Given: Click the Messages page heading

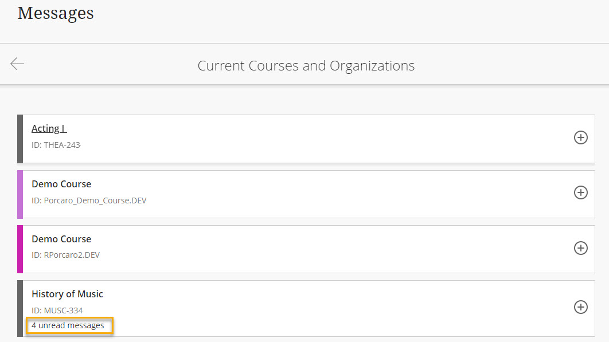Looking at the screenshot, I should pyautogui.click(x=56, y=14).
